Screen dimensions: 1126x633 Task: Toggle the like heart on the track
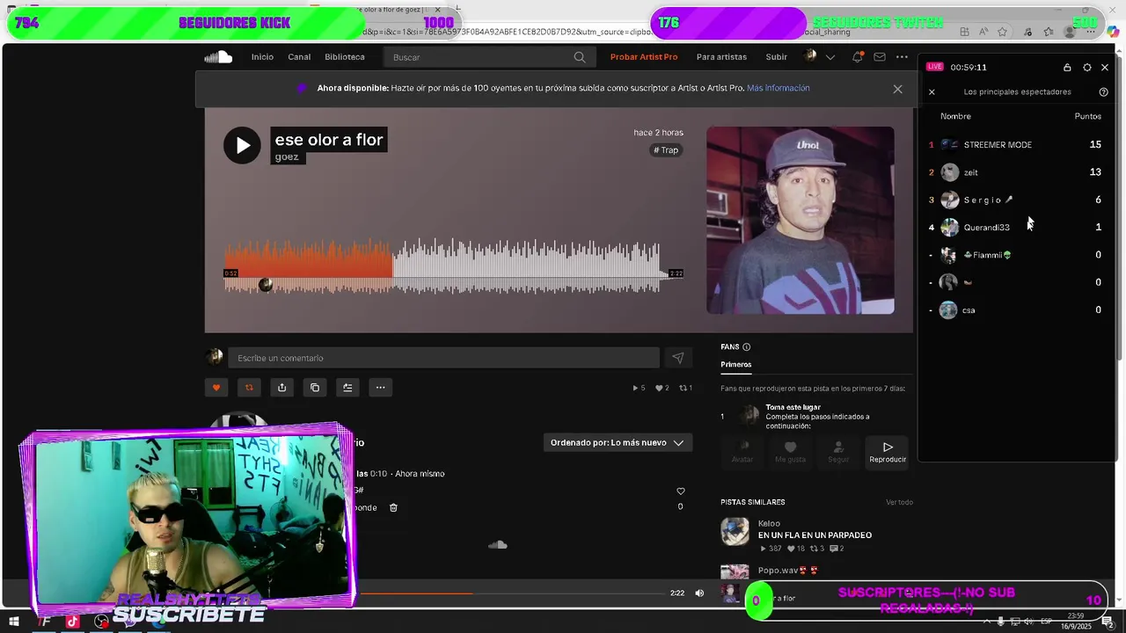[216, 388]
